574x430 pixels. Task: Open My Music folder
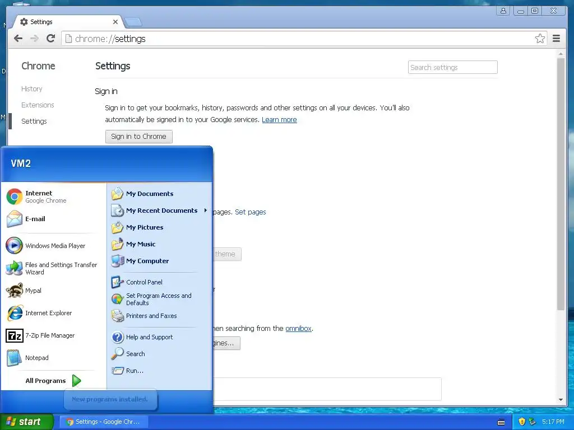pos(160,244)
